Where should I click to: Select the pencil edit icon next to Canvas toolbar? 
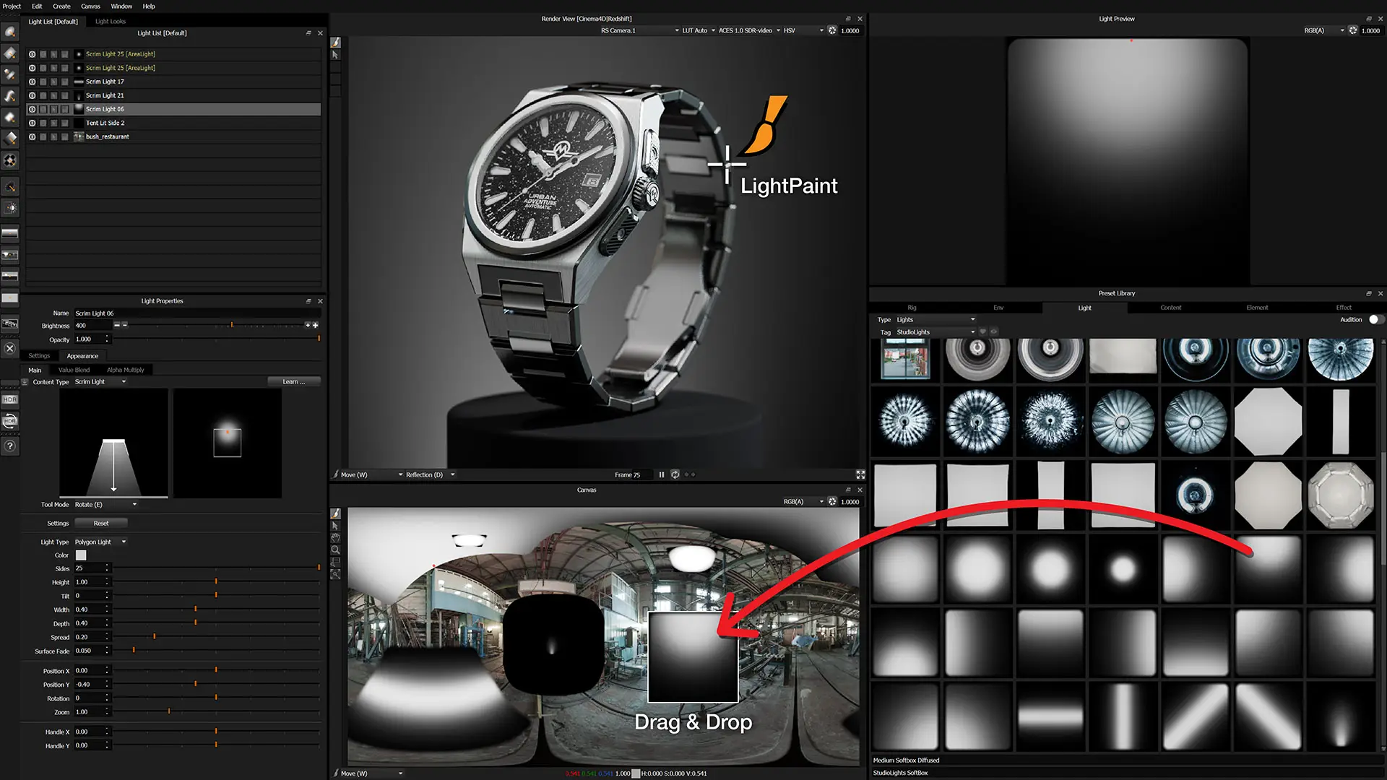click(336, 513)
